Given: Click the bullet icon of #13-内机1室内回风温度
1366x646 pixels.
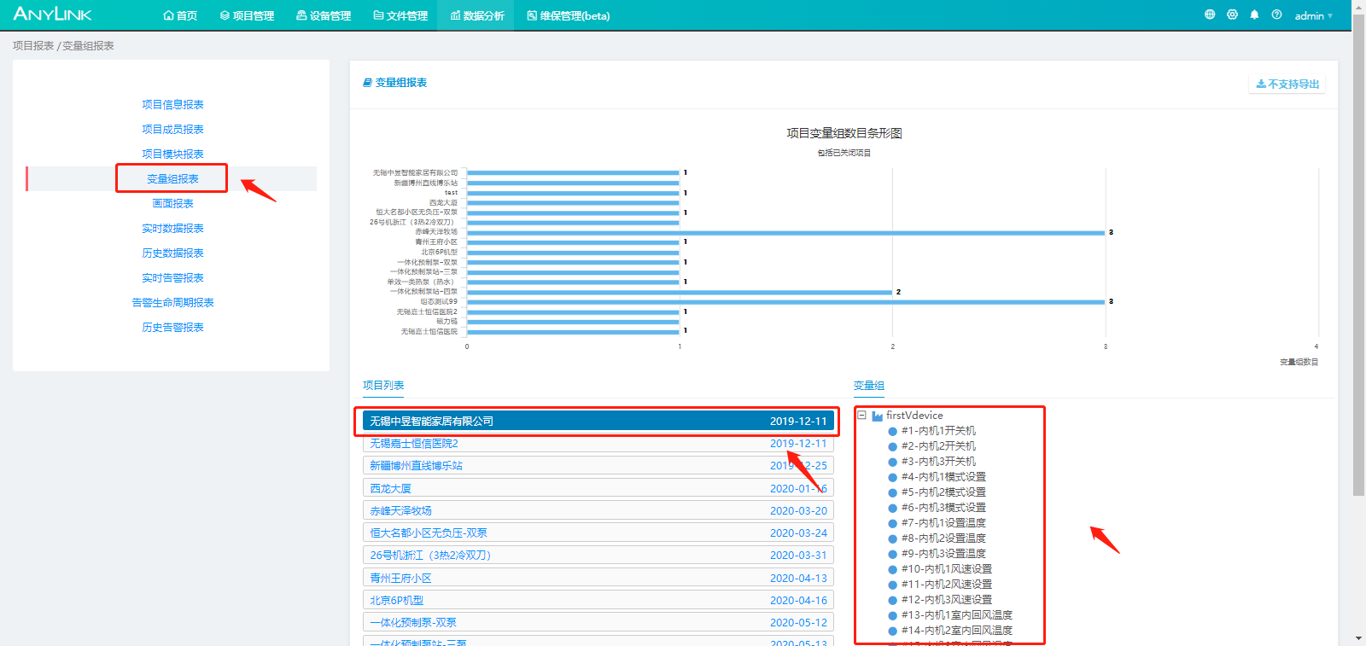Looking at the screenshot, I should pos(893,615).
